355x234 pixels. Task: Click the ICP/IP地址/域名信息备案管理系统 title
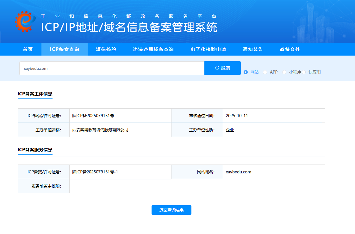click(129, 27)
